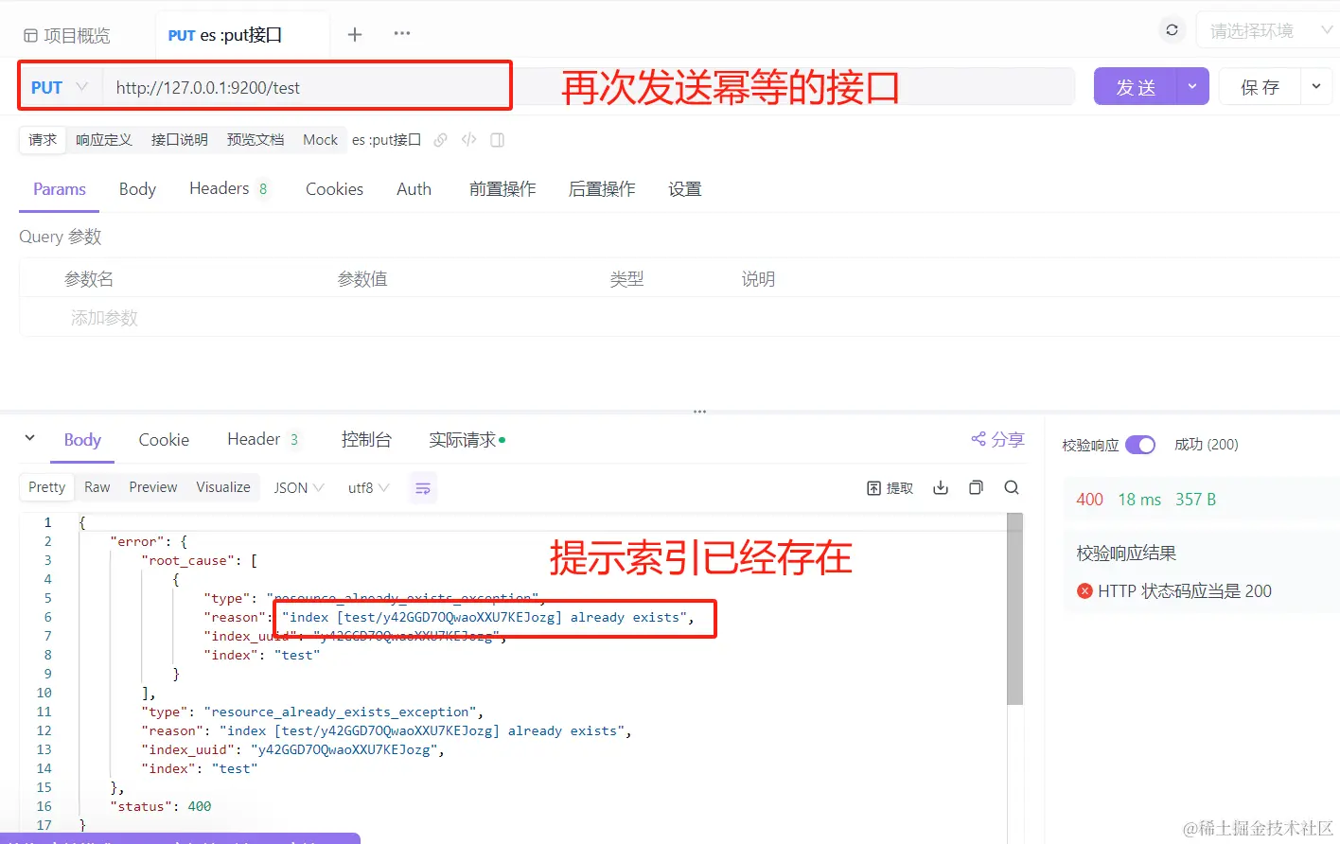Screen dimensions: 1340x844
Task: Open the response Cookie tab
Action: 164,440
